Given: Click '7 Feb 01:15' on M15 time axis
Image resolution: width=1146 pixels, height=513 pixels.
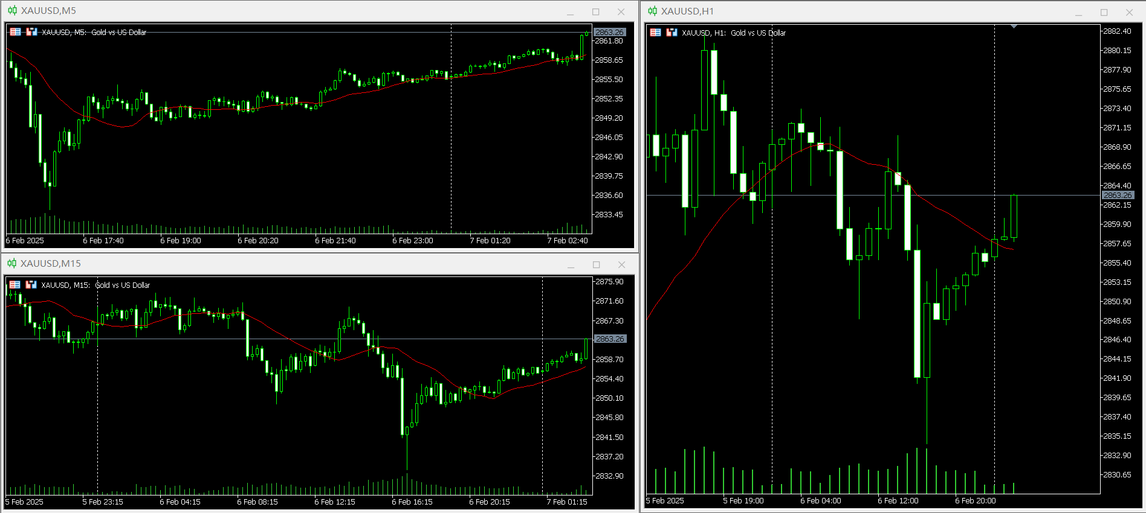Looking at the screenshot, I should [x=567, y=502].
